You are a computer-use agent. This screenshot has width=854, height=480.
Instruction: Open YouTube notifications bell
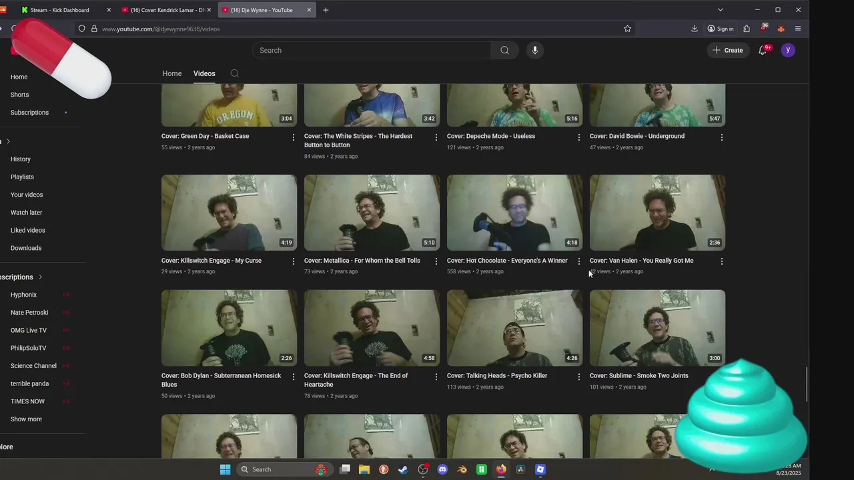[x=763, y=50]
